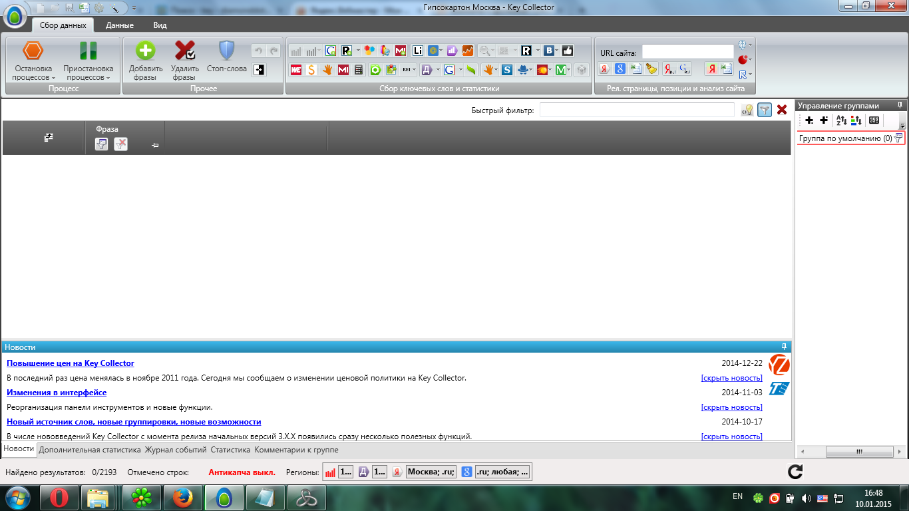The height and width of the screenshot is (511, 909).
Task: Open Firefox from the Windows taskbar
Action: click(x=182, y=497)
